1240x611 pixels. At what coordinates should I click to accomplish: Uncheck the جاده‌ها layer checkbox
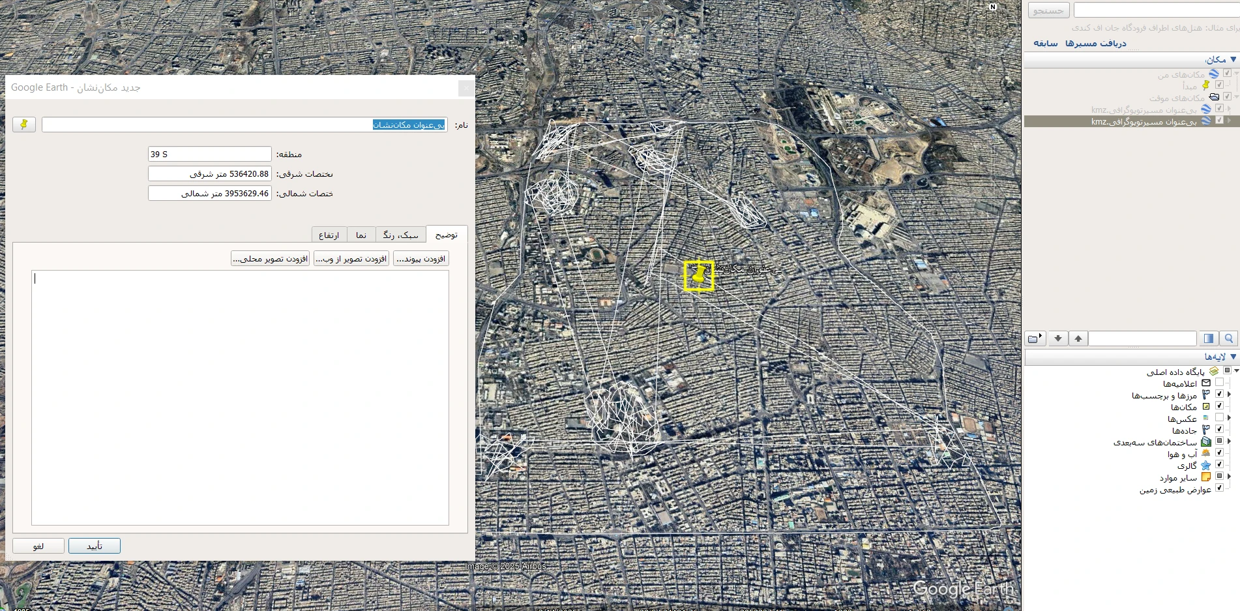pyautogui.click(x=1219, y=430)
